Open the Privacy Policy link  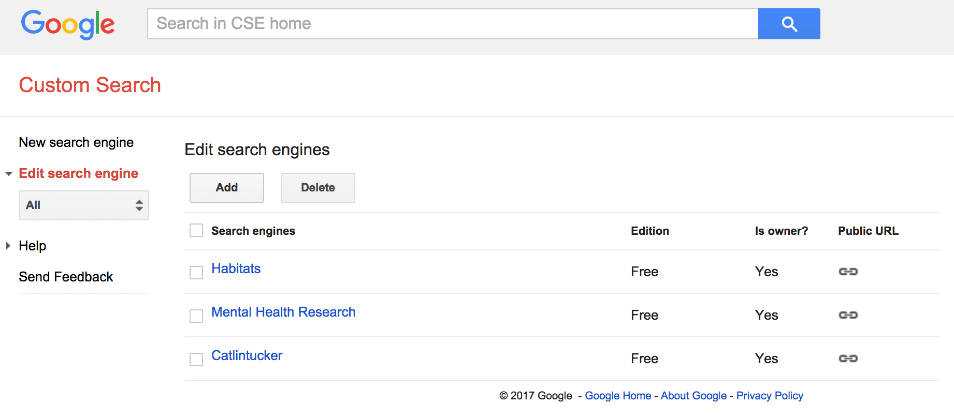[x=770, y=395]
